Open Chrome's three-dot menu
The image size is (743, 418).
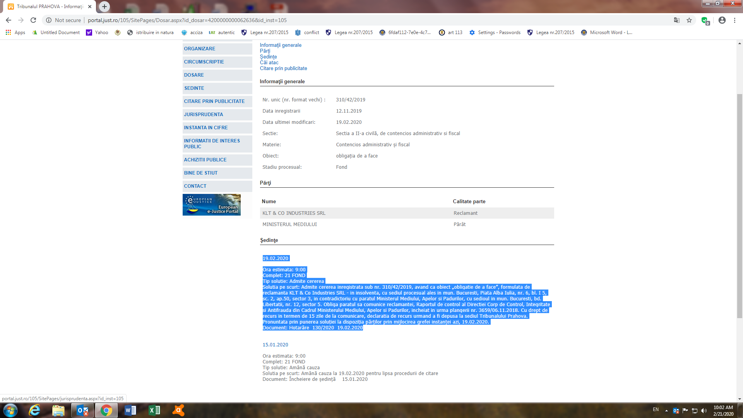point(734,20)
